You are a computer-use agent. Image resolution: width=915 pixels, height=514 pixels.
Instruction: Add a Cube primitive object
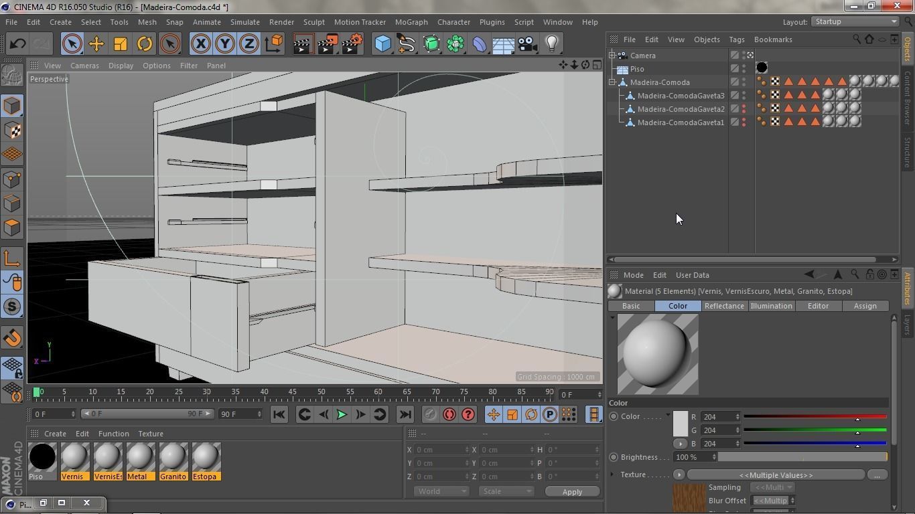pos(382,44)
